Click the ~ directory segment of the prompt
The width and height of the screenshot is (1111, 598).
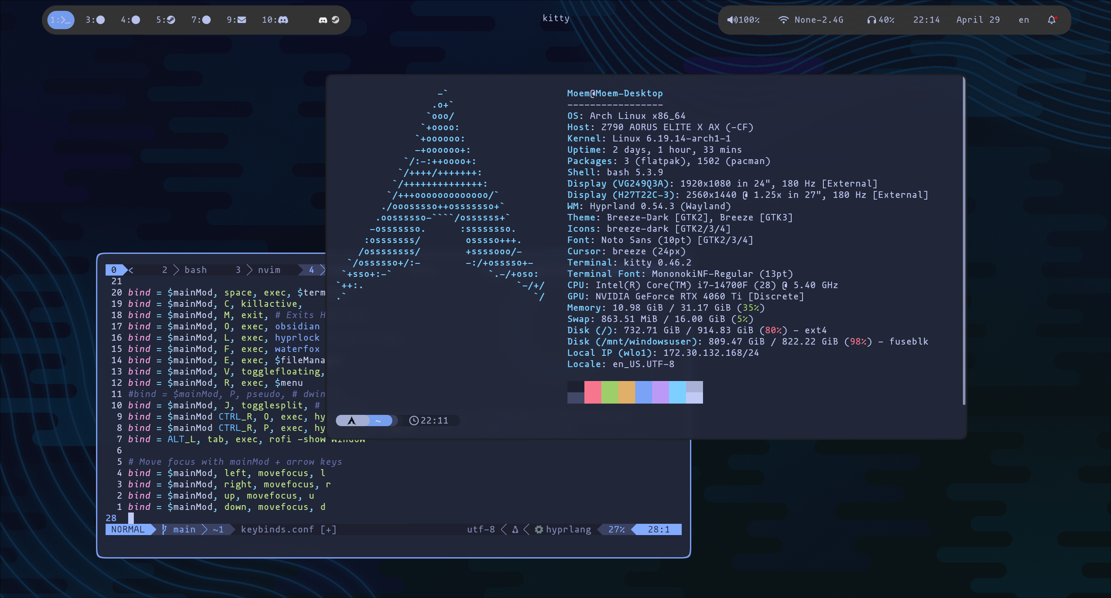point(378,421)
